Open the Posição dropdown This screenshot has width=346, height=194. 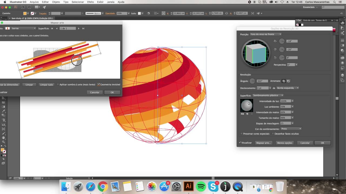pos(265,34)
